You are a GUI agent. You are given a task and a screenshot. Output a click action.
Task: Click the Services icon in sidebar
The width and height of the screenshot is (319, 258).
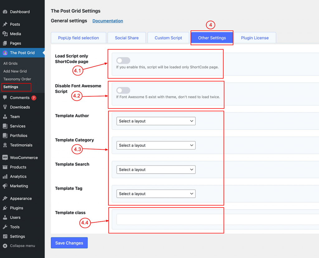point(5,126)
